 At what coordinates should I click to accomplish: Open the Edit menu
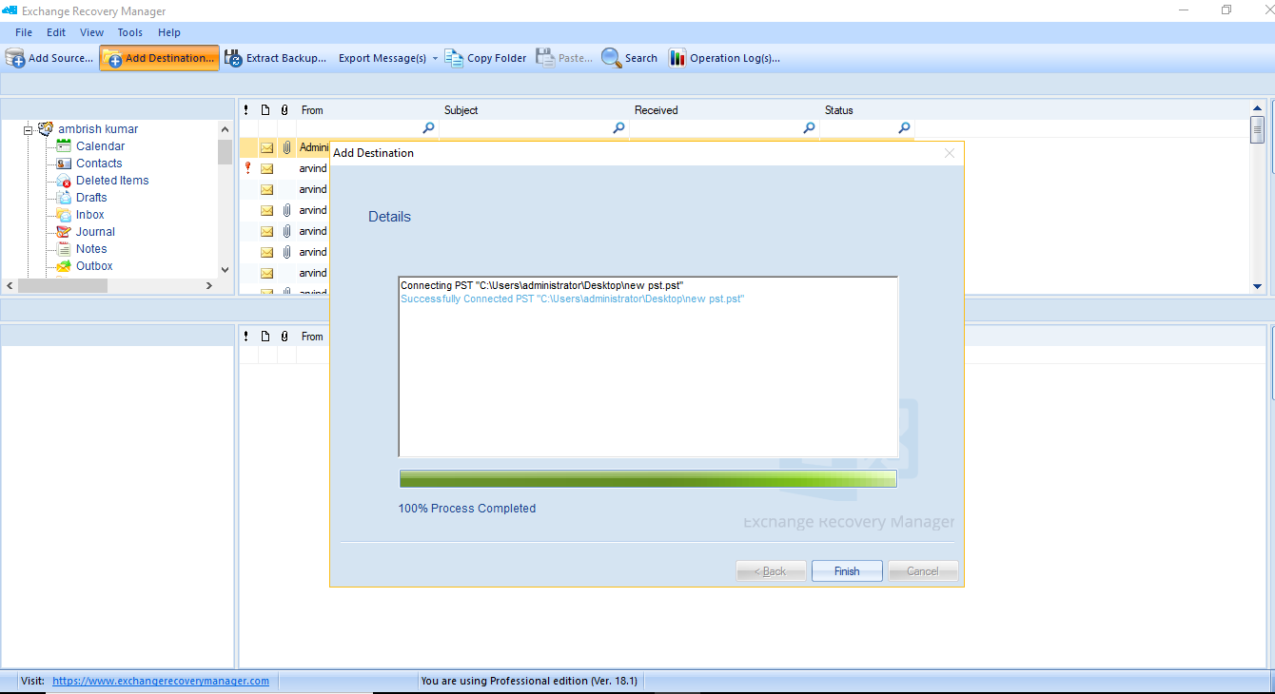pos(56,32)
